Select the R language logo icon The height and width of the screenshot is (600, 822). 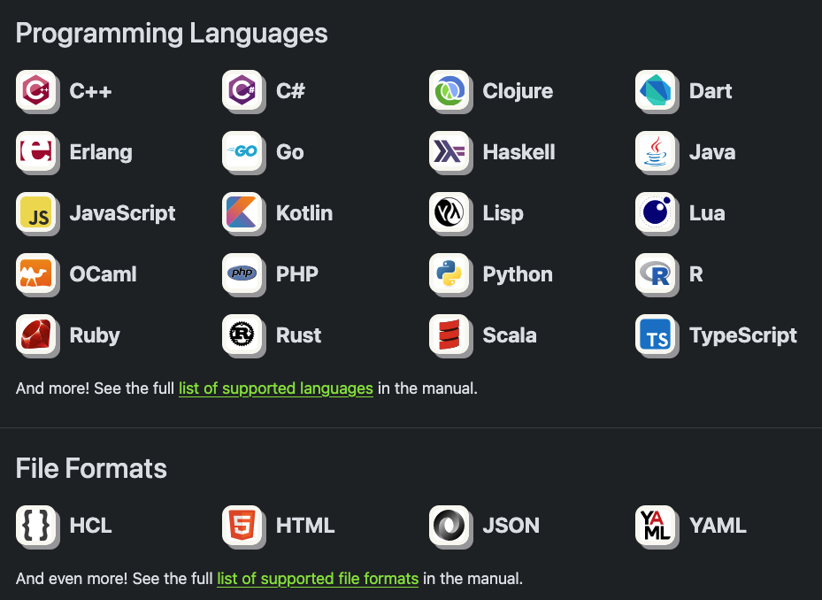[656, 273]
